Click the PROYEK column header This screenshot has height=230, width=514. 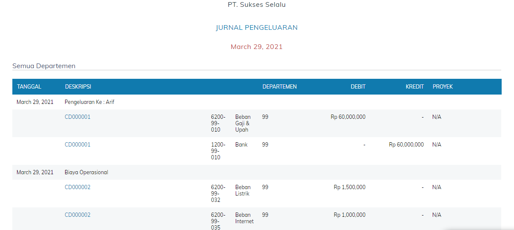(x=443, y=87)
